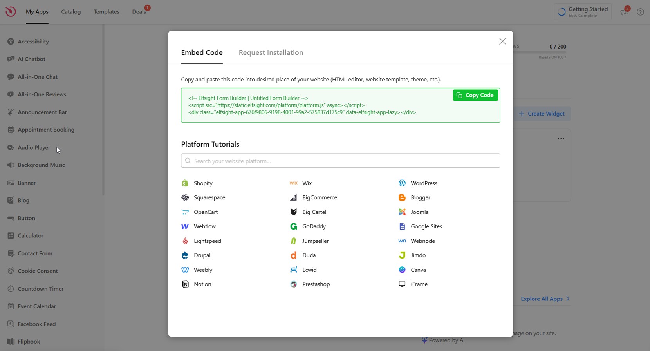650x351 pixels.
Task: Click the Drupal platform icon
Action: (185, 255)
